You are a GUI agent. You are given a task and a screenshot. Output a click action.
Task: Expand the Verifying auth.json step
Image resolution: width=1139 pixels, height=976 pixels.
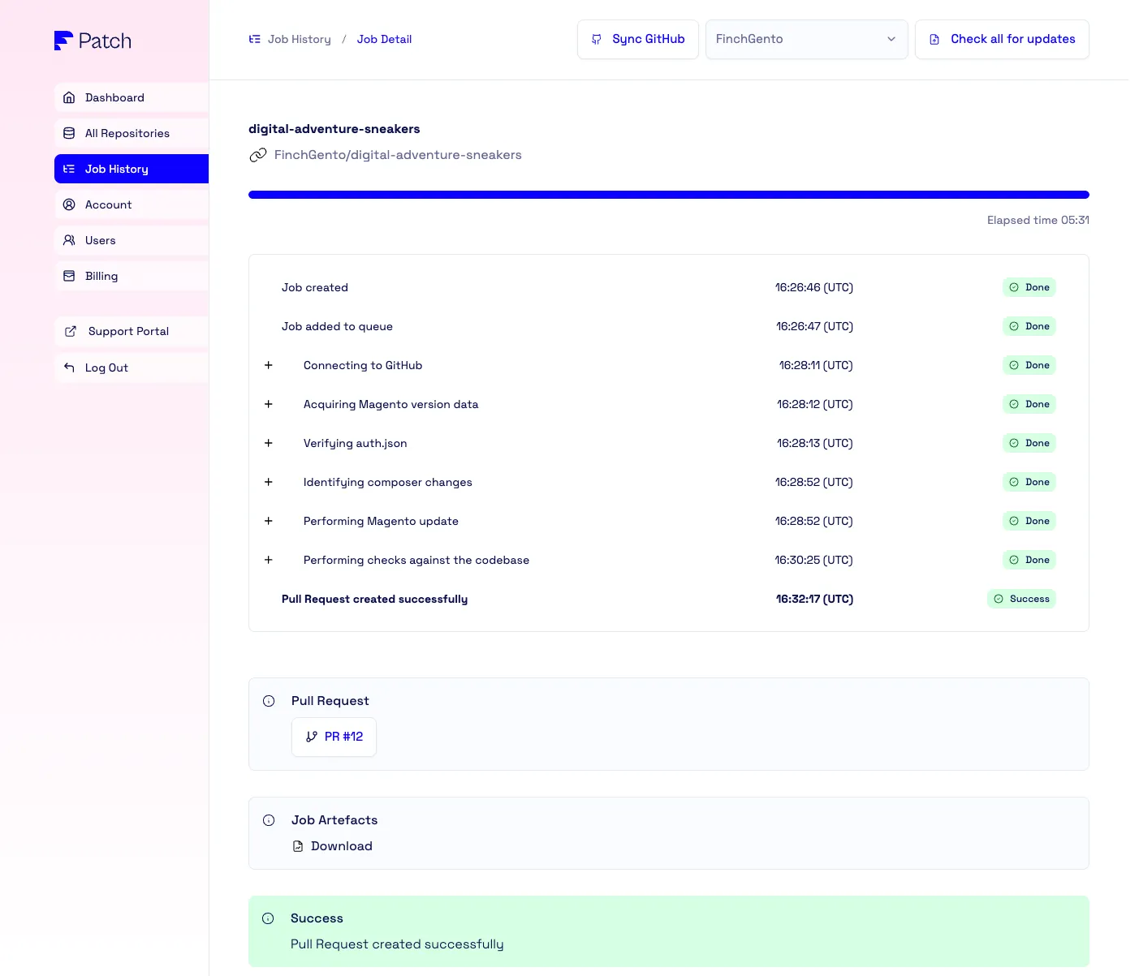[269, 443]
